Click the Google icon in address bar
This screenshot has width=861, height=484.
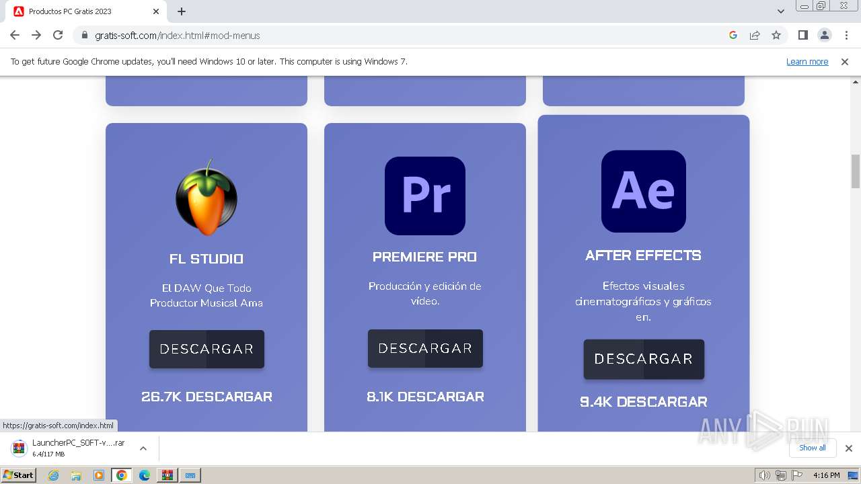[x=733, y=35]
